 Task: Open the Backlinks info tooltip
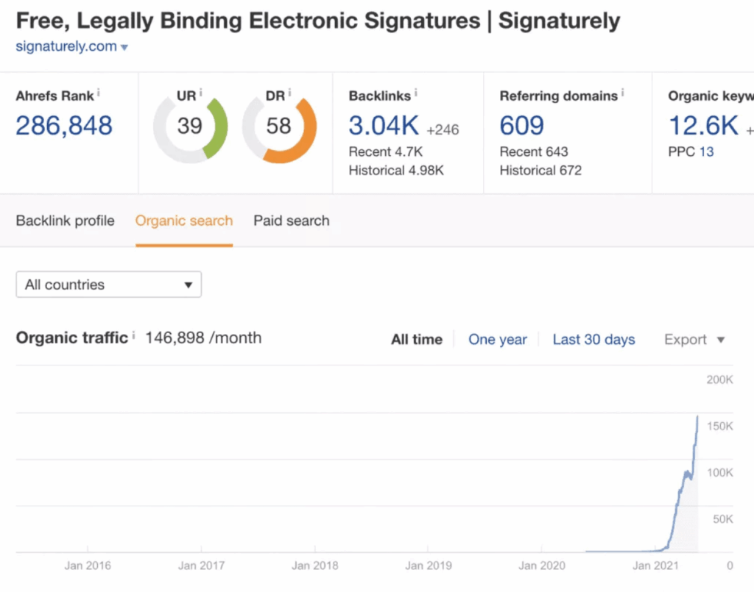coord(414,92)
